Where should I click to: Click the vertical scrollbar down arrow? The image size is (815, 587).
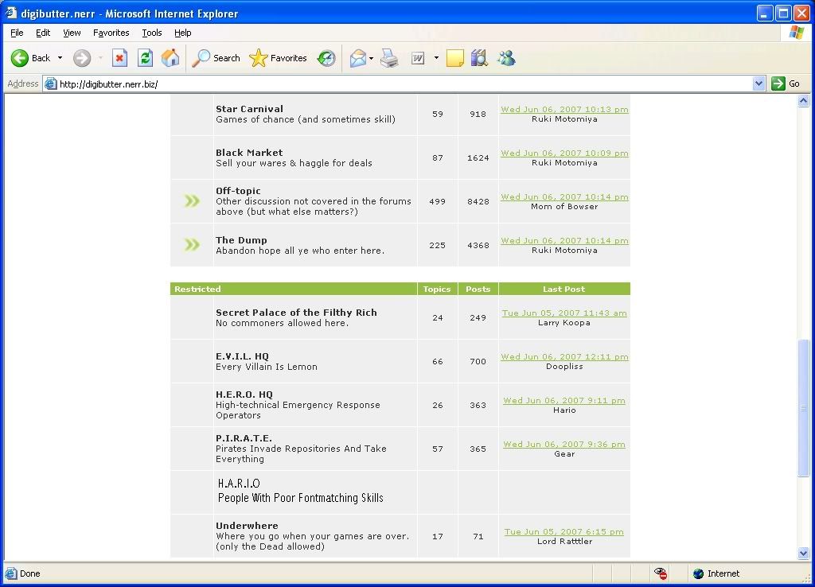[x=804, y=553]
